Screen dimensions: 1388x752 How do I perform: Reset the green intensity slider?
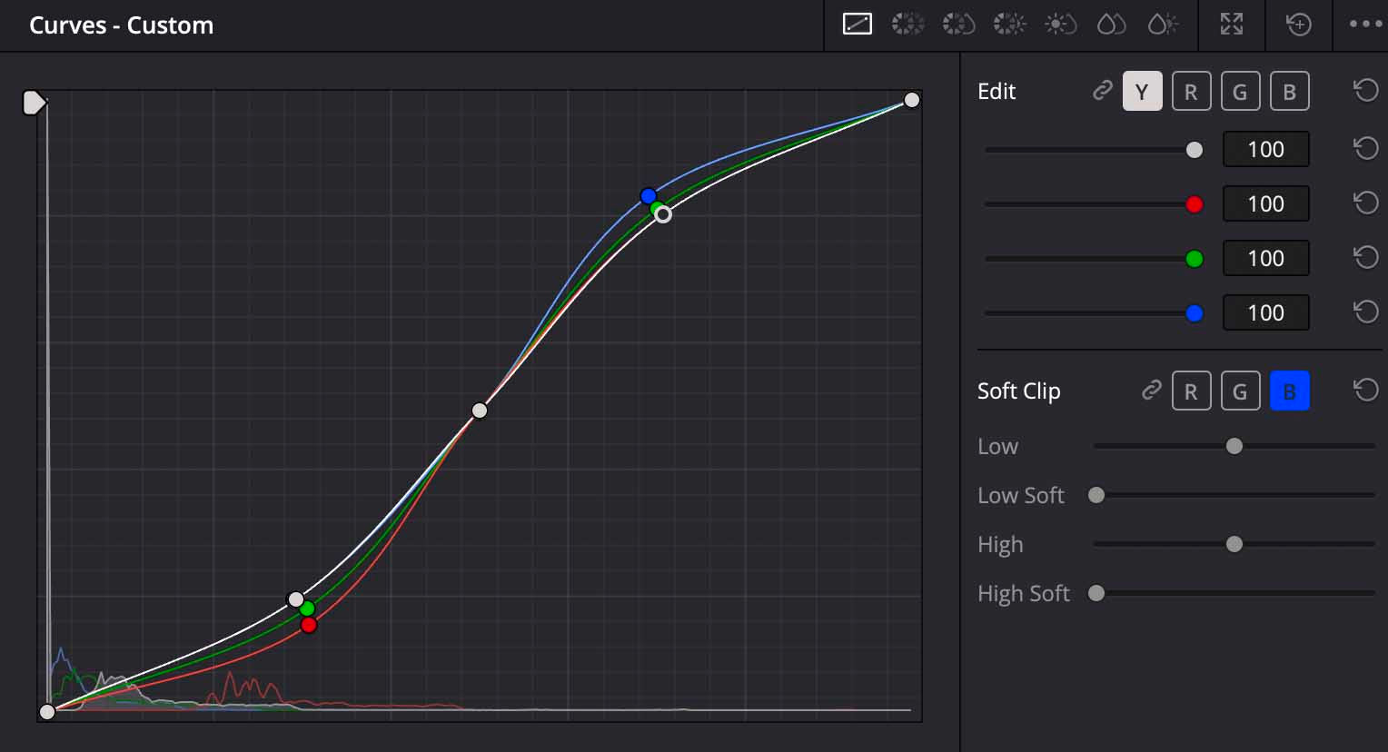pyautogui.click(x=1365, y=257)
